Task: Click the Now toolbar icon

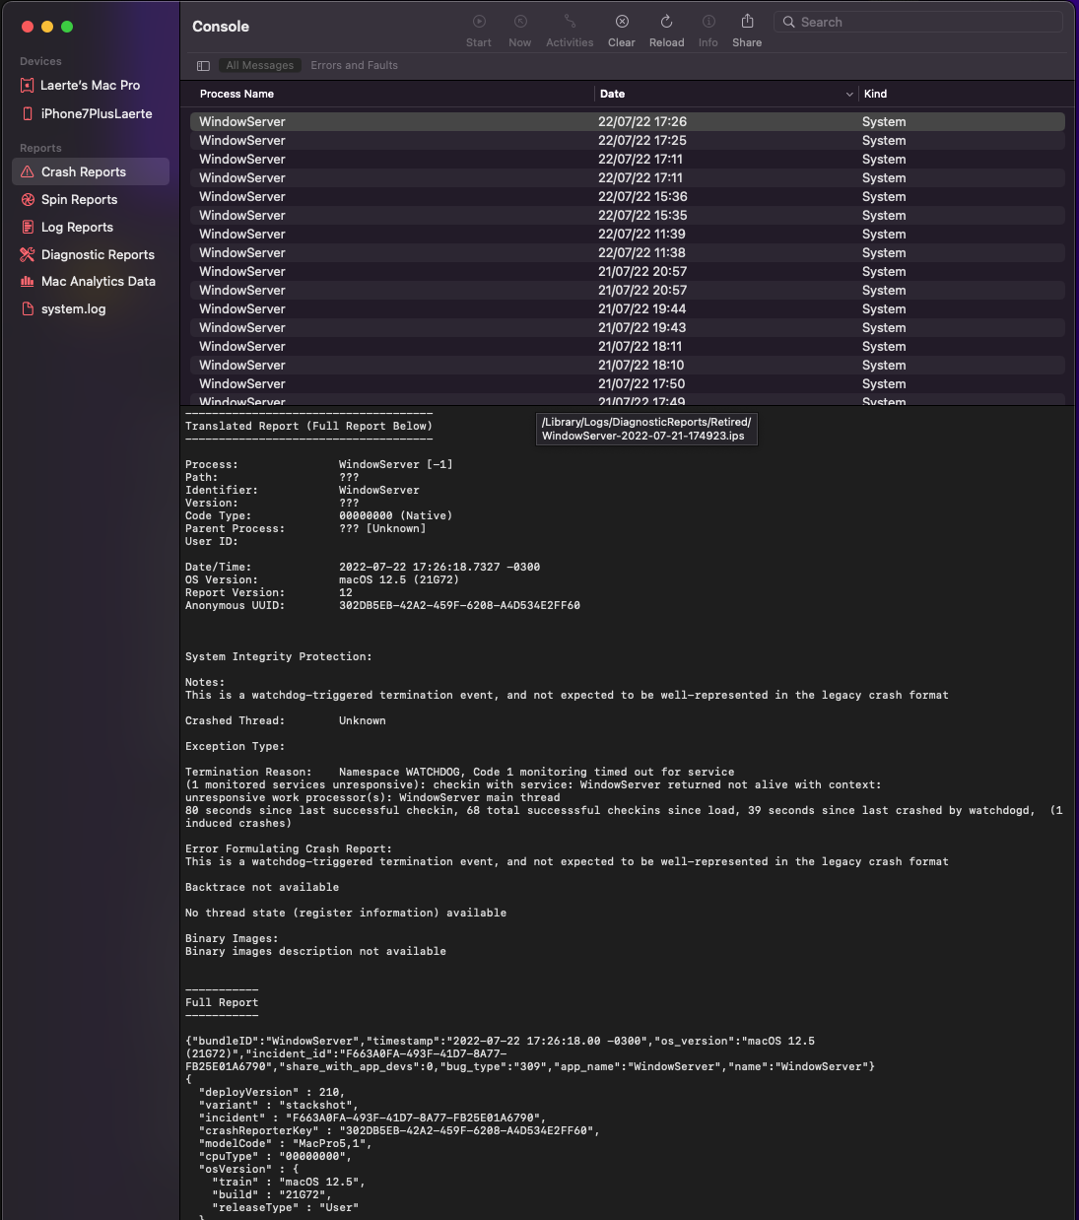Action: pyautogui.click(x=520, y=22)
